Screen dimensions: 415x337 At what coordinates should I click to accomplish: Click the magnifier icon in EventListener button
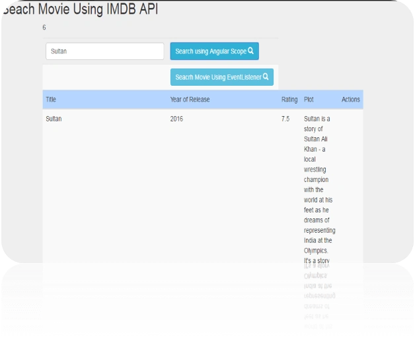[266, 77]
